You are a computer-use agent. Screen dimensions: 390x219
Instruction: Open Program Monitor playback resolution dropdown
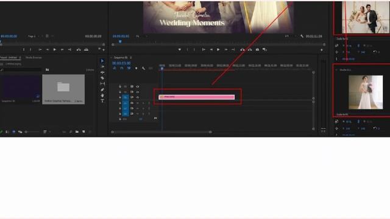point(290,36)
